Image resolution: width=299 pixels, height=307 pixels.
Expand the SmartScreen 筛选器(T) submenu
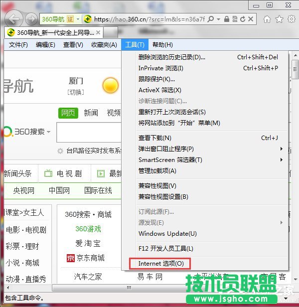(282, 160)
